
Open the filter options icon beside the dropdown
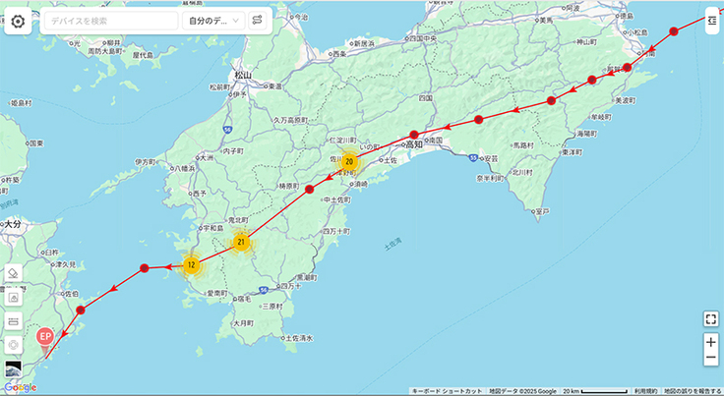(x=257, y=21)
